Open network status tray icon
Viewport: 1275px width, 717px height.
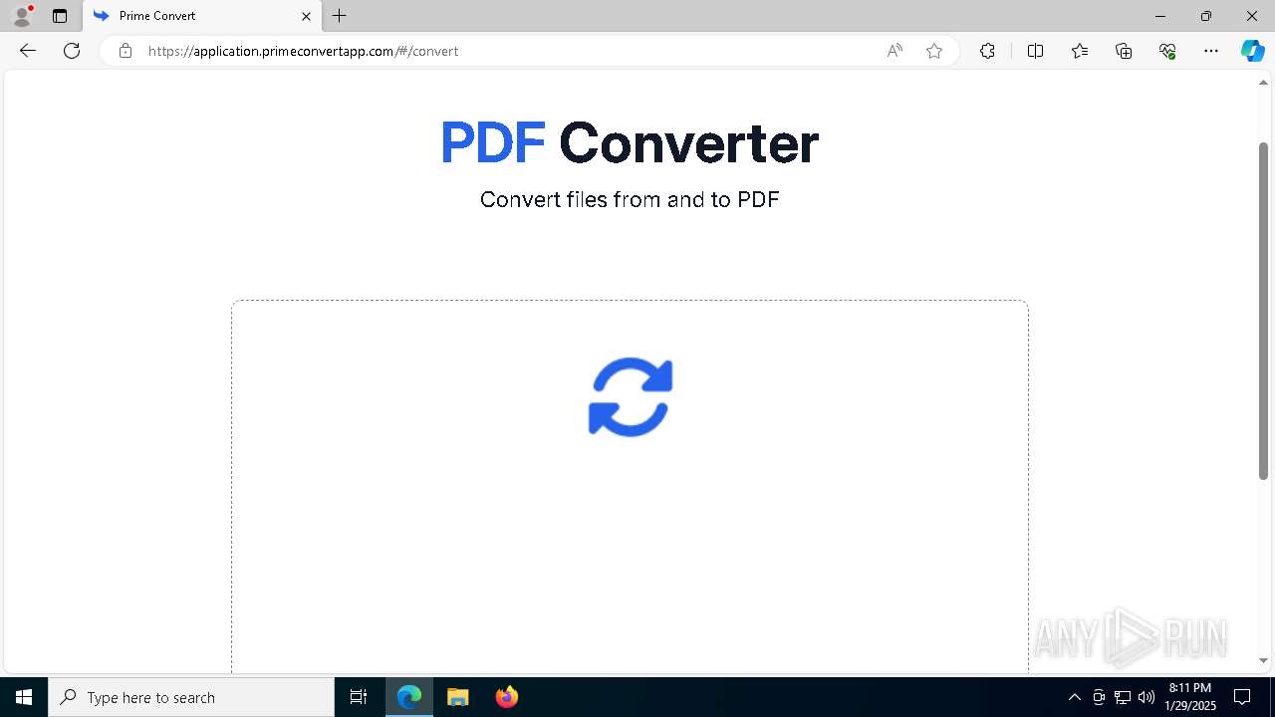click(1123, 697)
